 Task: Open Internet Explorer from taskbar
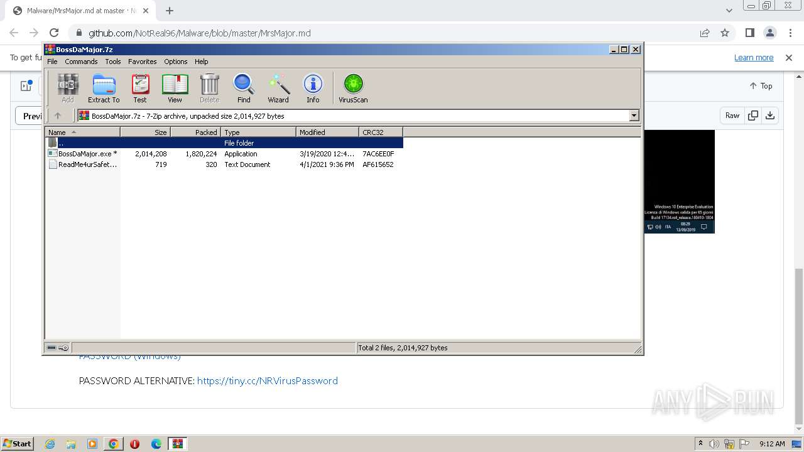50,444
